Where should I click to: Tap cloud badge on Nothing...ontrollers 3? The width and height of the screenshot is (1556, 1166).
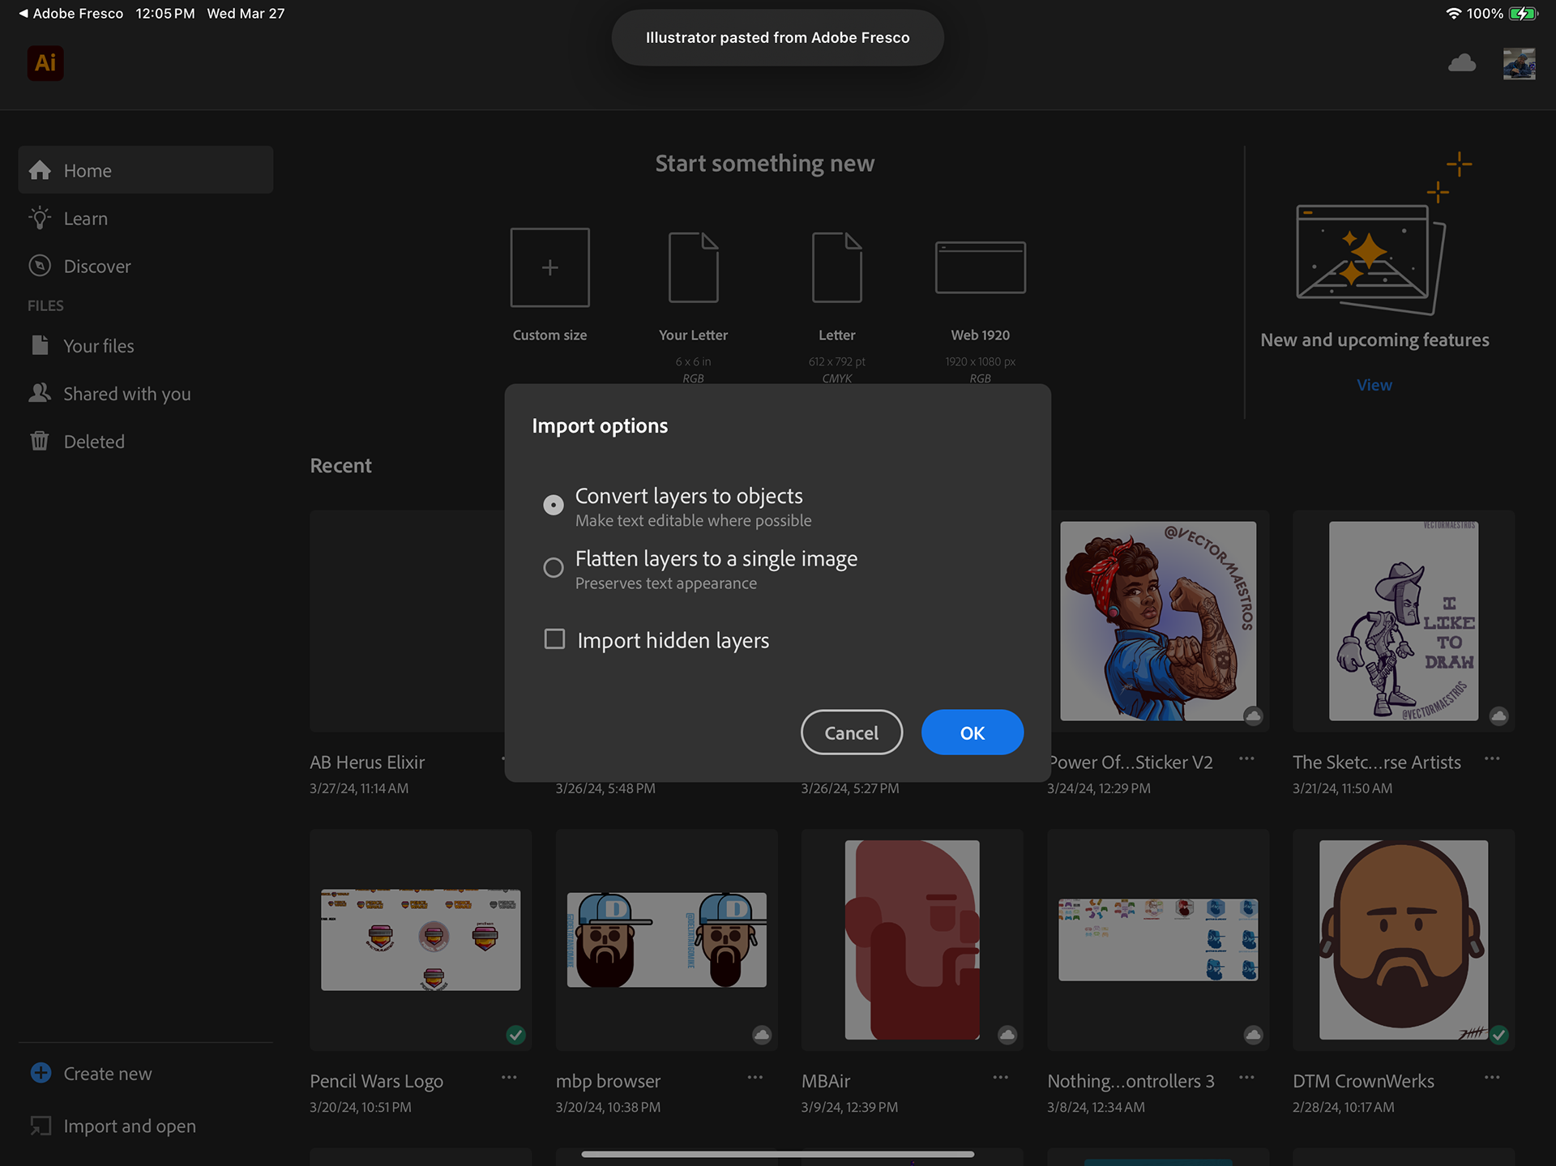1253,1035
